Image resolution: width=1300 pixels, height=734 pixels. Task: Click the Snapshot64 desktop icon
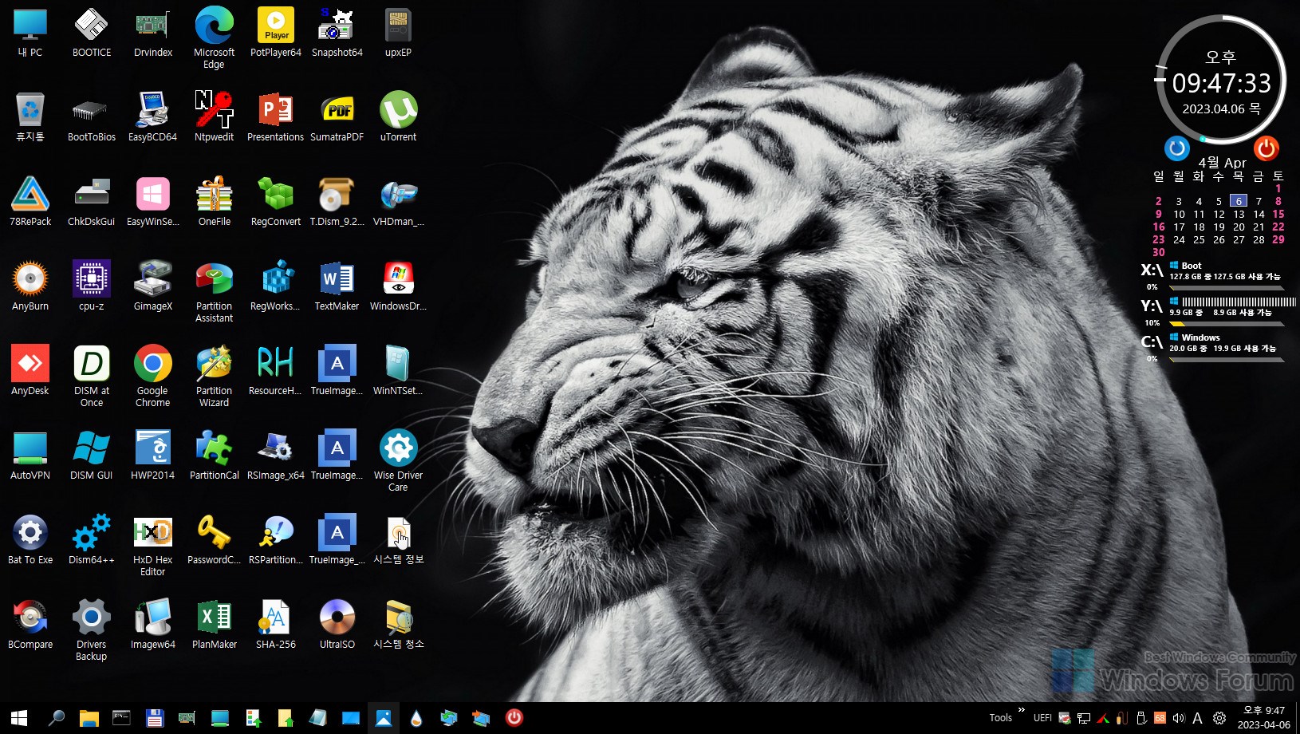click(337, 34)
